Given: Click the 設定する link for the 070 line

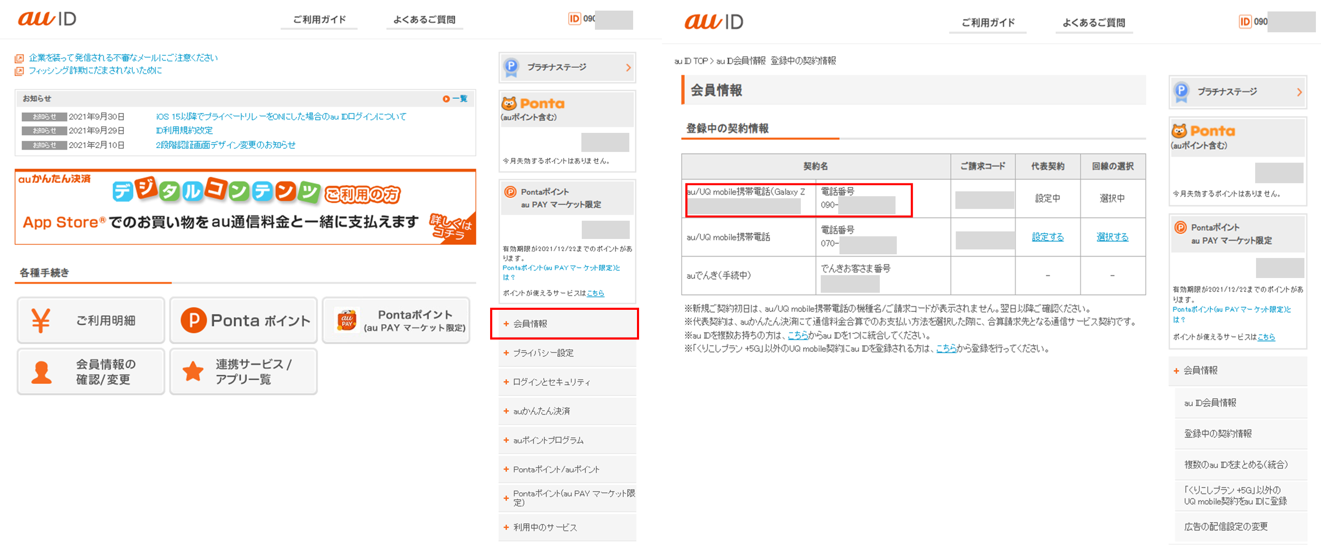Looking at the screenshot, I should coord(1047,237).
